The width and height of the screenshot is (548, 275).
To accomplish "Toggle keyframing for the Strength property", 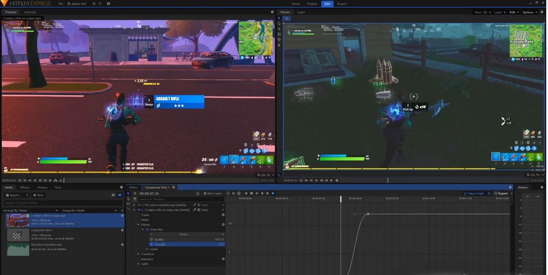I will tap(152, 244).
